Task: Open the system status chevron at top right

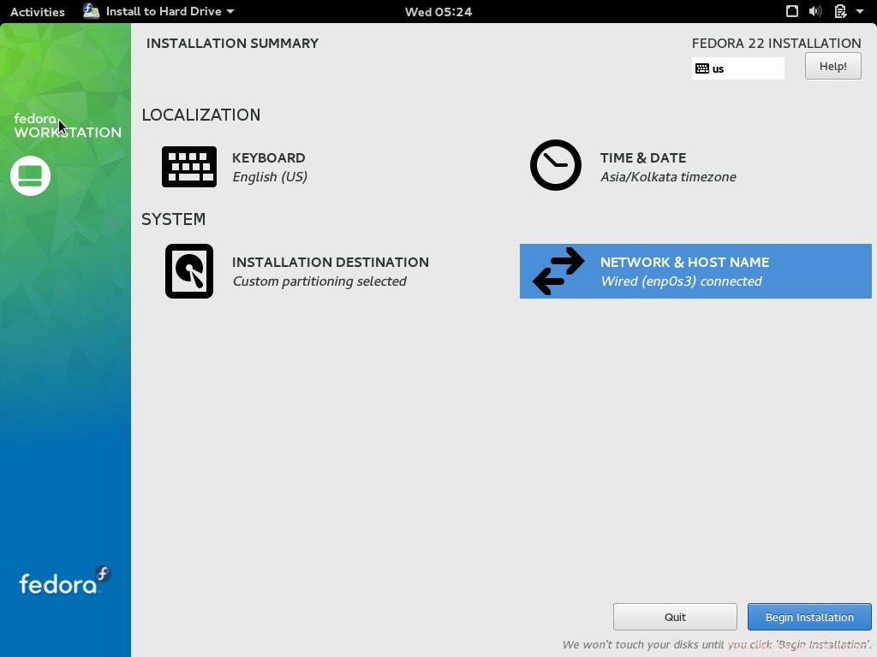Action: (862, 11)
